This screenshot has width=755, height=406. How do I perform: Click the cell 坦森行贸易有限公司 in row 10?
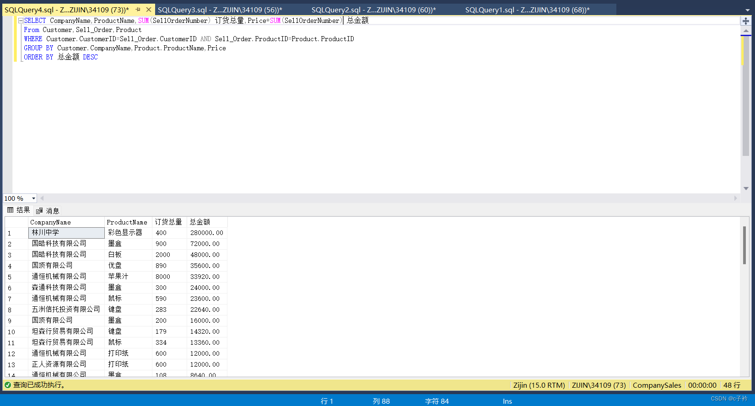click(66, 331)
